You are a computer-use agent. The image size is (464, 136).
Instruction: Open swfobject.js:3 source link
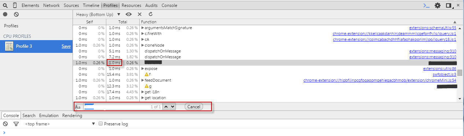[x=444, y=74]
